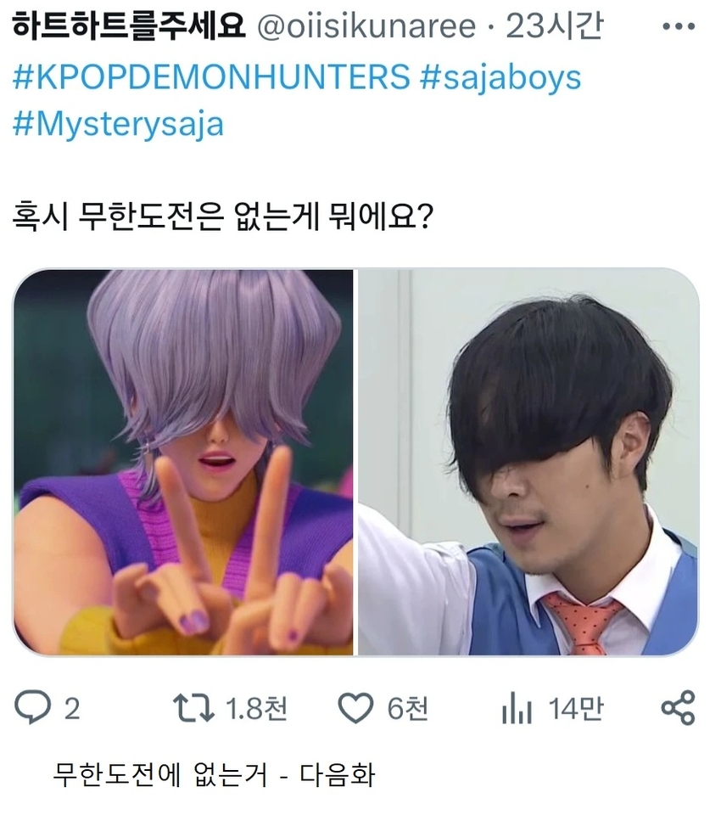Open the 23시간 timestamp link
This screenshot has height=832, width=721.
pyautogui.click(x=555, y=26)
